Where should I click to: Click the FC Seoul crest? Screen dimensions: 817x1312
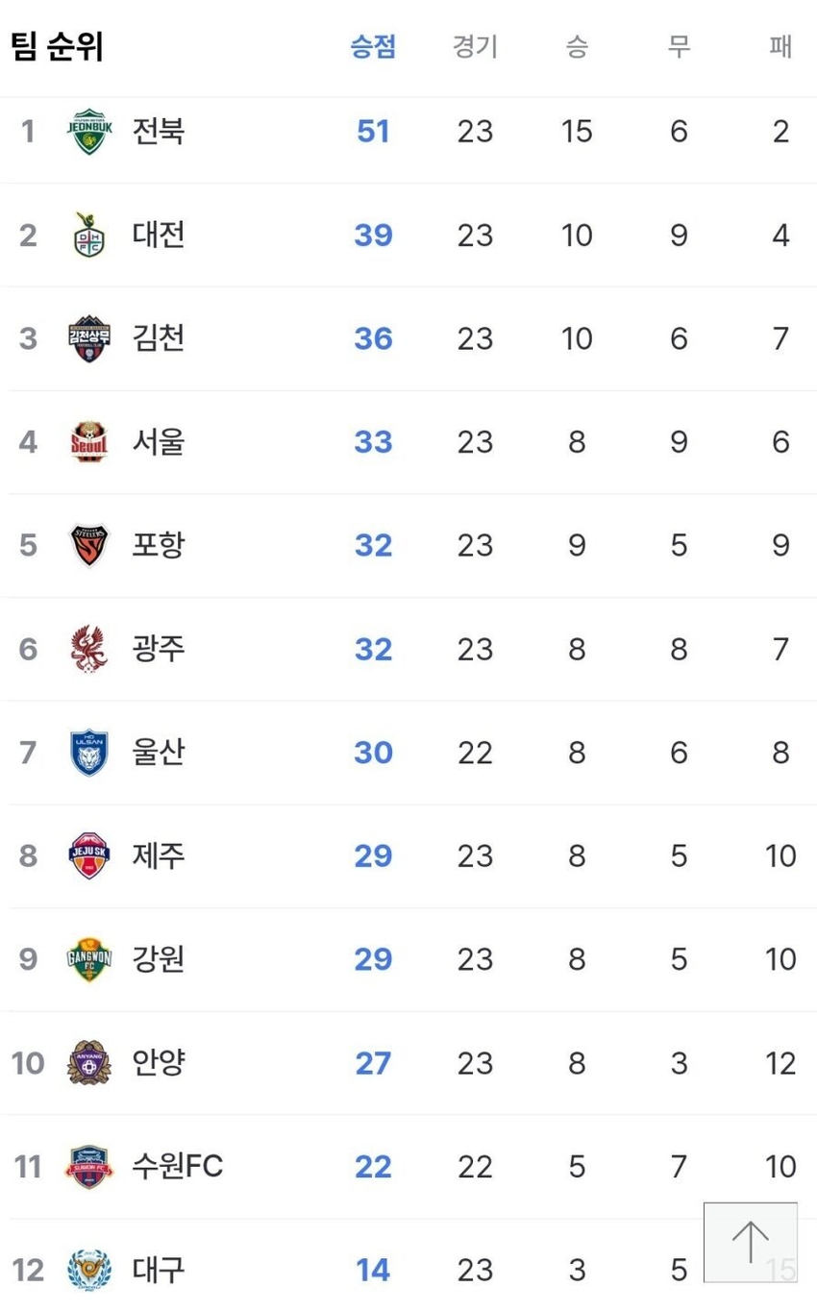pyautogui.click(x=89, y=442)
